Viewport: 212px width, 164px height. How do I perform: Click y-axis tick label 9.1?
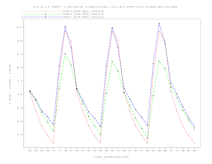(x=20, y=54)
